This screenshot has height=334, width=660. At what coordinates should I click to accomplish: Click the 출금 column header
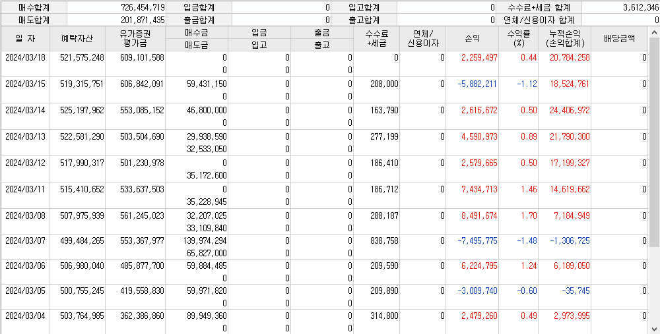[322, 32]
